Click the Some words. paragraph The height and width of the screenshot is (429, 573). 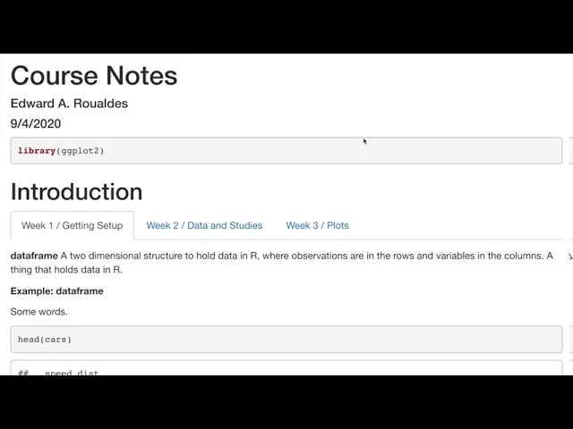pos(39,312)
